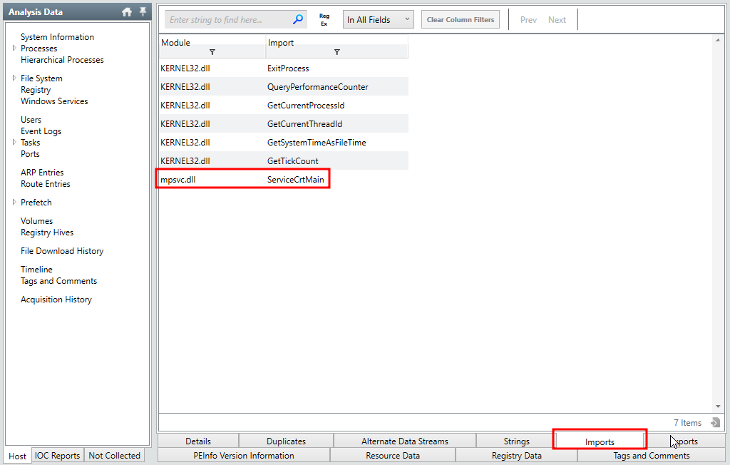Viewport: 730px width, 465px height.
Task: Open the Module column filter icon
Action: click(x=212, y=52)
